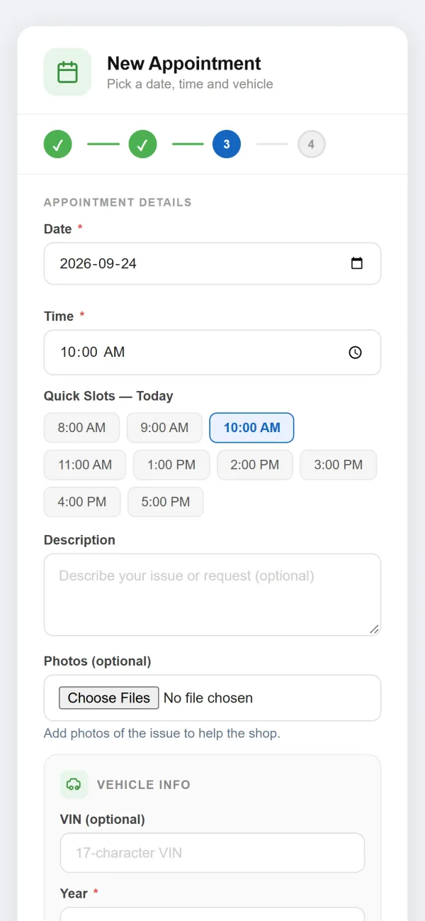Image resolution: width=425 pixels, height=921 pixels.
Task: Click the 'Photos (optional)' label
Action: (x=98, y=661)
